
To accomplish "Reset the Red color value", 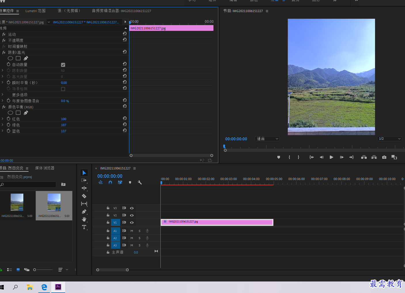I will coord(124,118).
